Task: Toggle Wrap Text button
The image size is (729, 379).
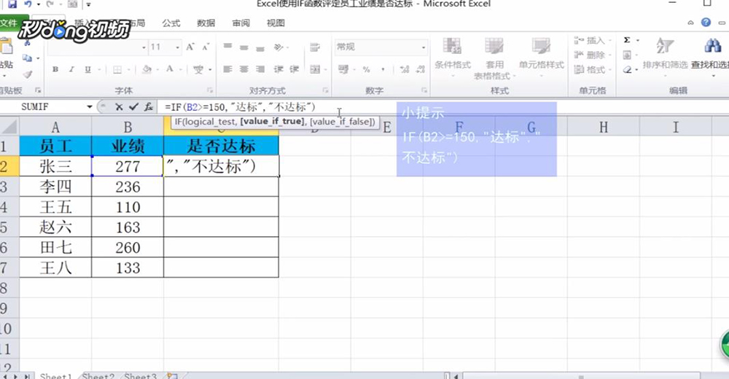Action: tap(315, 47)
